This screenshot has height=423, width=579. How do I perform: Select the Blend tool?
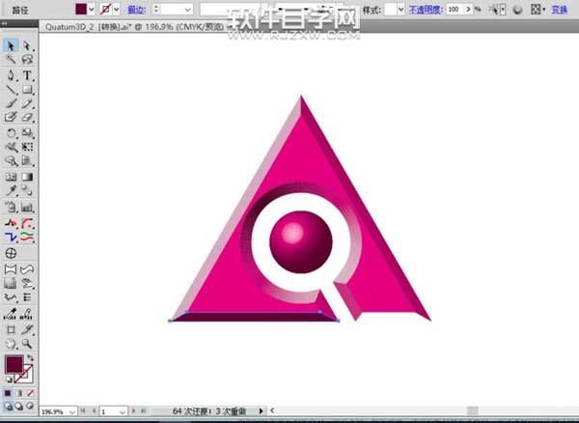tap(27, 190)
